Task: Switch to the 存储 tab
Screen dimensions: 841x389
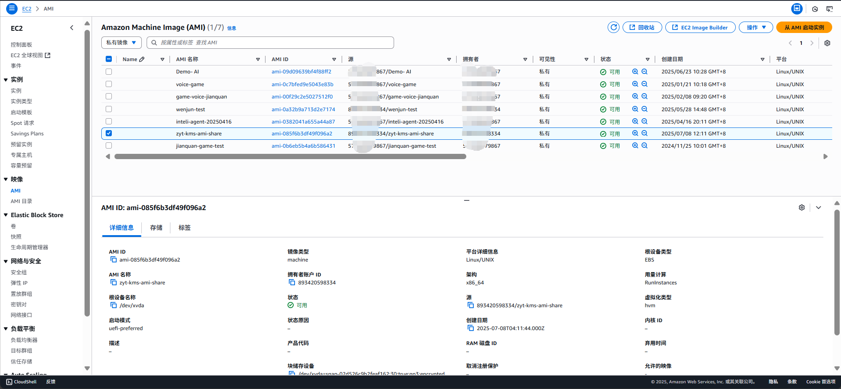Action: click(x=156, y=228)
